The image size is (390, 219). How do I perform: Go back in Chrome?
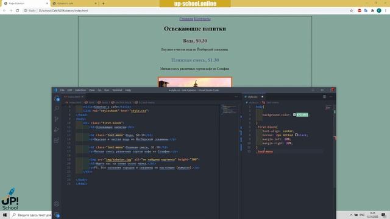pos(4,10)
